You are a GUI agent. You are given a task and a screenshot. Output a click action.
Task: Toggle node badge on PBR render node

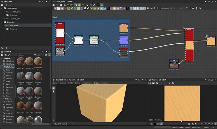(185, 28)
